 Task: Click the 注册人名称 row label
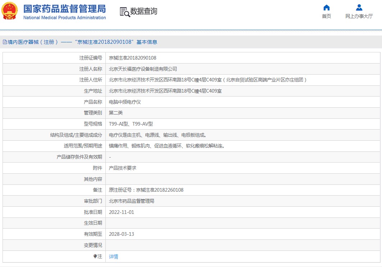click(91, 69)
